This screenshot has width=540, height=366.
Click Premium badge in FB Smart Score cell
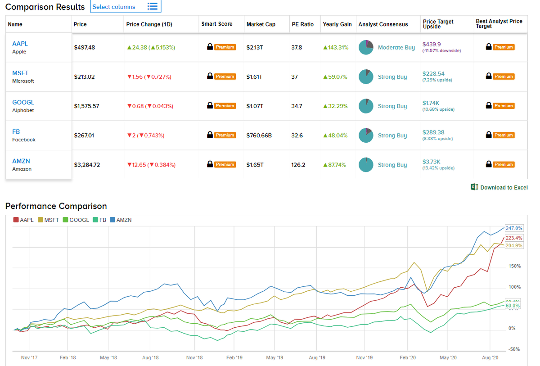point(225,135)
